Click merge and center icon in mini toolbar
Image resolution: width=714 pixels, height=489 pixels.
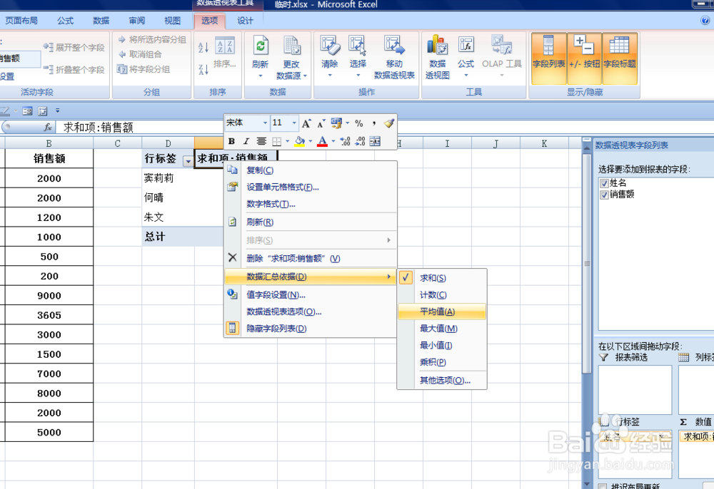pos(375,141)
